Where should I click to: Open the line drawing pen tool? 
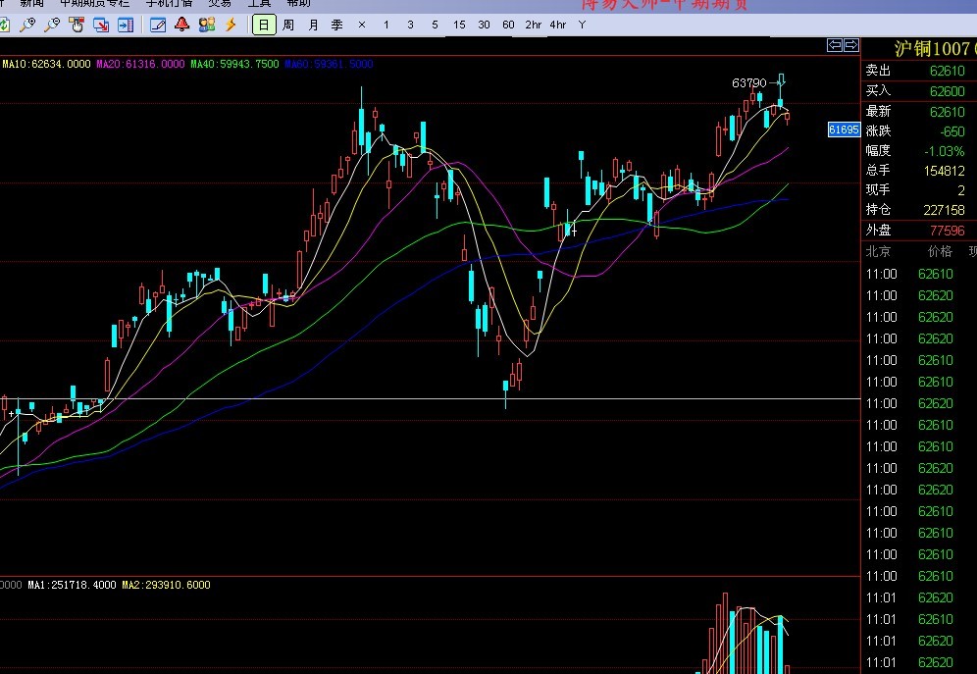(158, 25)
